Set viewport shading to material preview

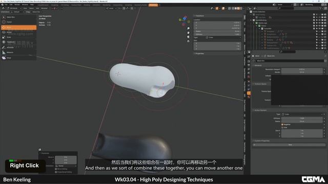pyautogui.click(x=238, y=8)
